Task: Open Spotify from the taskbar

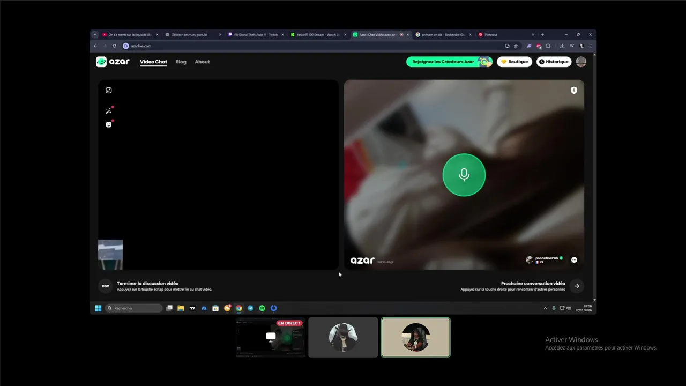Action: click(x=262, y=308)
